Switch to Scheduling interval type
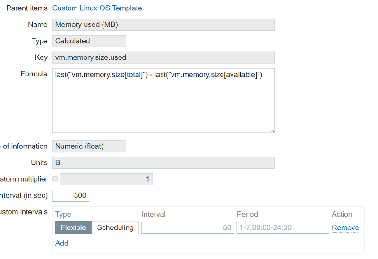 tap(115, 227)
